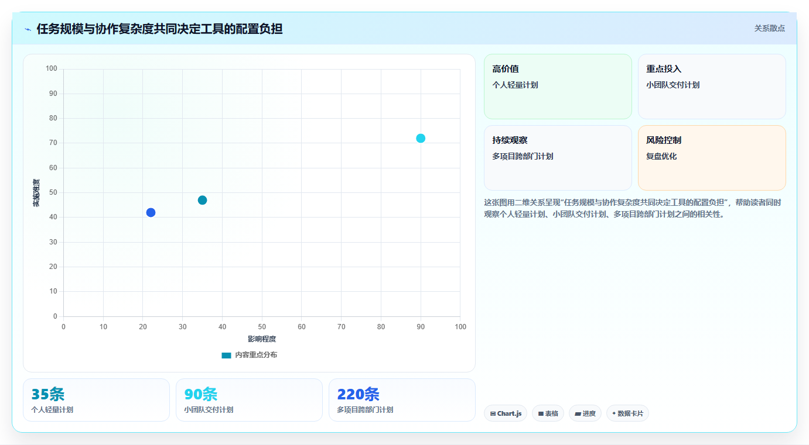
Task: Click the 90条 stat card
Action: [x=249, y=400]
